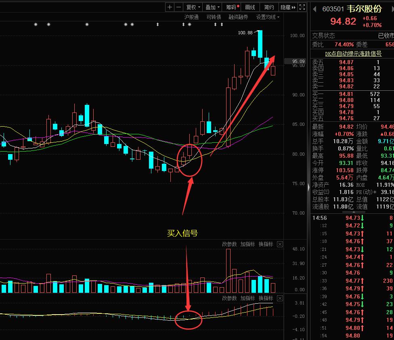Zoom out the K-line chart with minus button
394x340 pixels.
178,7
